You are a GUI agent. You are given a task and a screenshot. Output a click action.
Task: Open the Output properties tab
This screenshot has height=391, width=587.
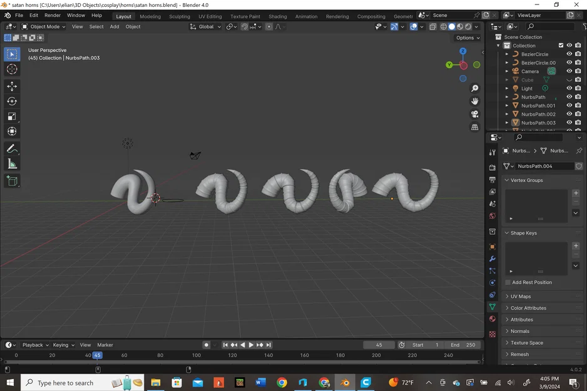pos(493,180)
